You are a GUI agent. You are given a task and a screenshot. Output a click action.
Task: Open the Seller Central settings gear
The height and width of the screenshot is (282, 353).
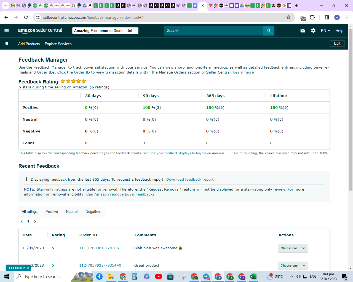(x=313, y=31)
